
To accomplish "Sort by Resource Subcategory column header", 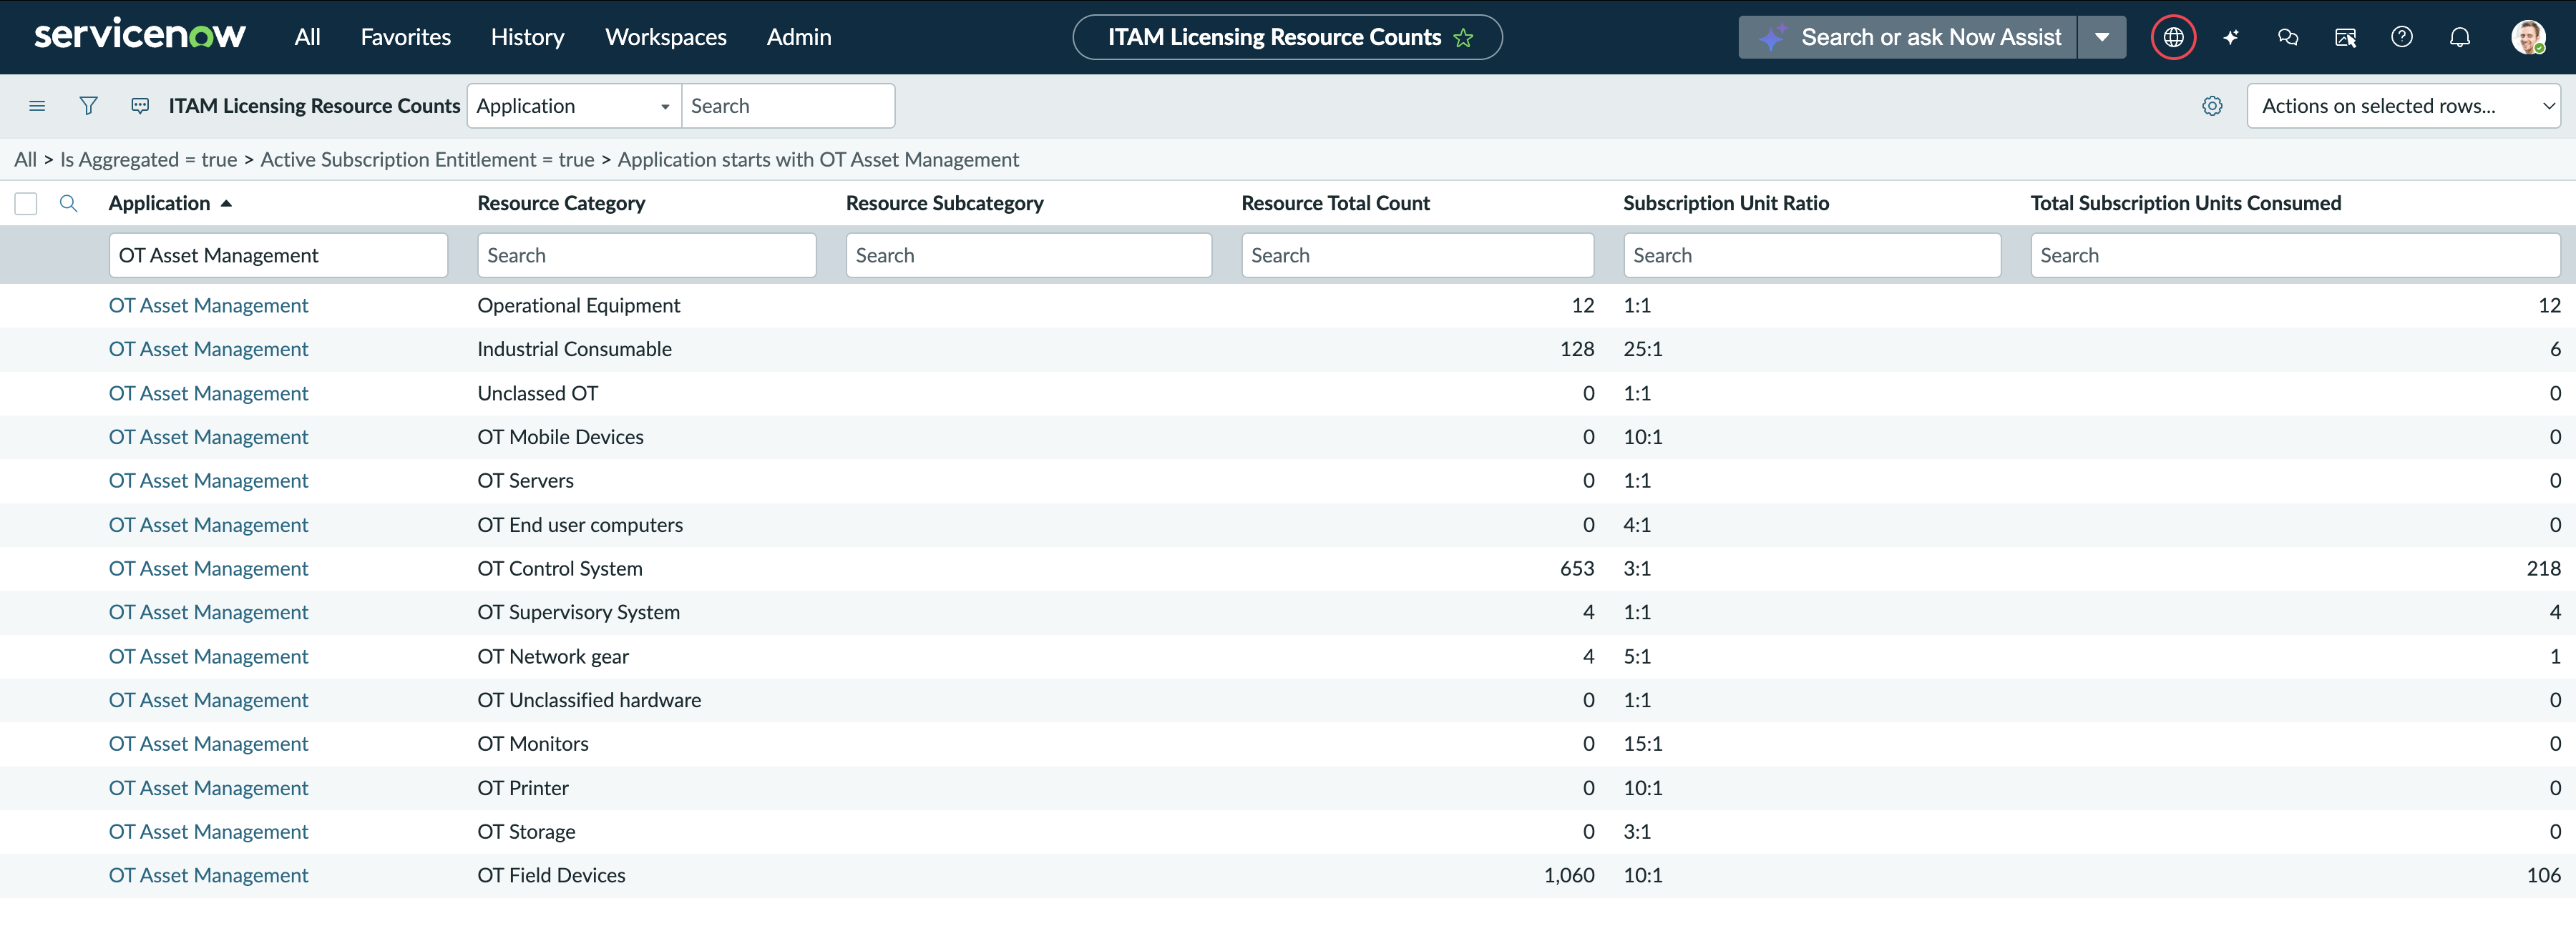I will pyautogui.click(x=944, y=204).
